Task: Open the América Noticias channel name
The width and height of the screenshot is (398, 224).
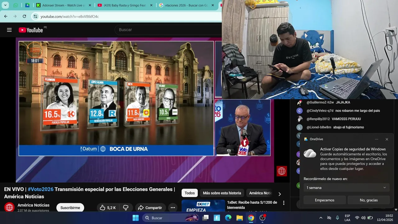Action: 34,205
